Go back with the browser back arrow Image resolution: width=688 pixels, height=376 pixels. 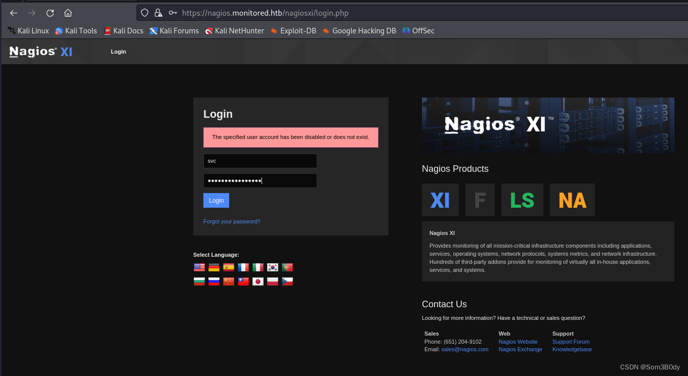pos(14,13)
